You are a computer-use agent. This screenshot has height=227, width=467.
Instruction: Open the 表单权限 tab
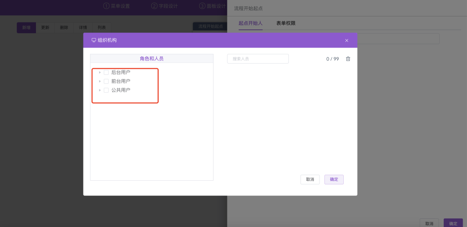[x=286, y=23]
